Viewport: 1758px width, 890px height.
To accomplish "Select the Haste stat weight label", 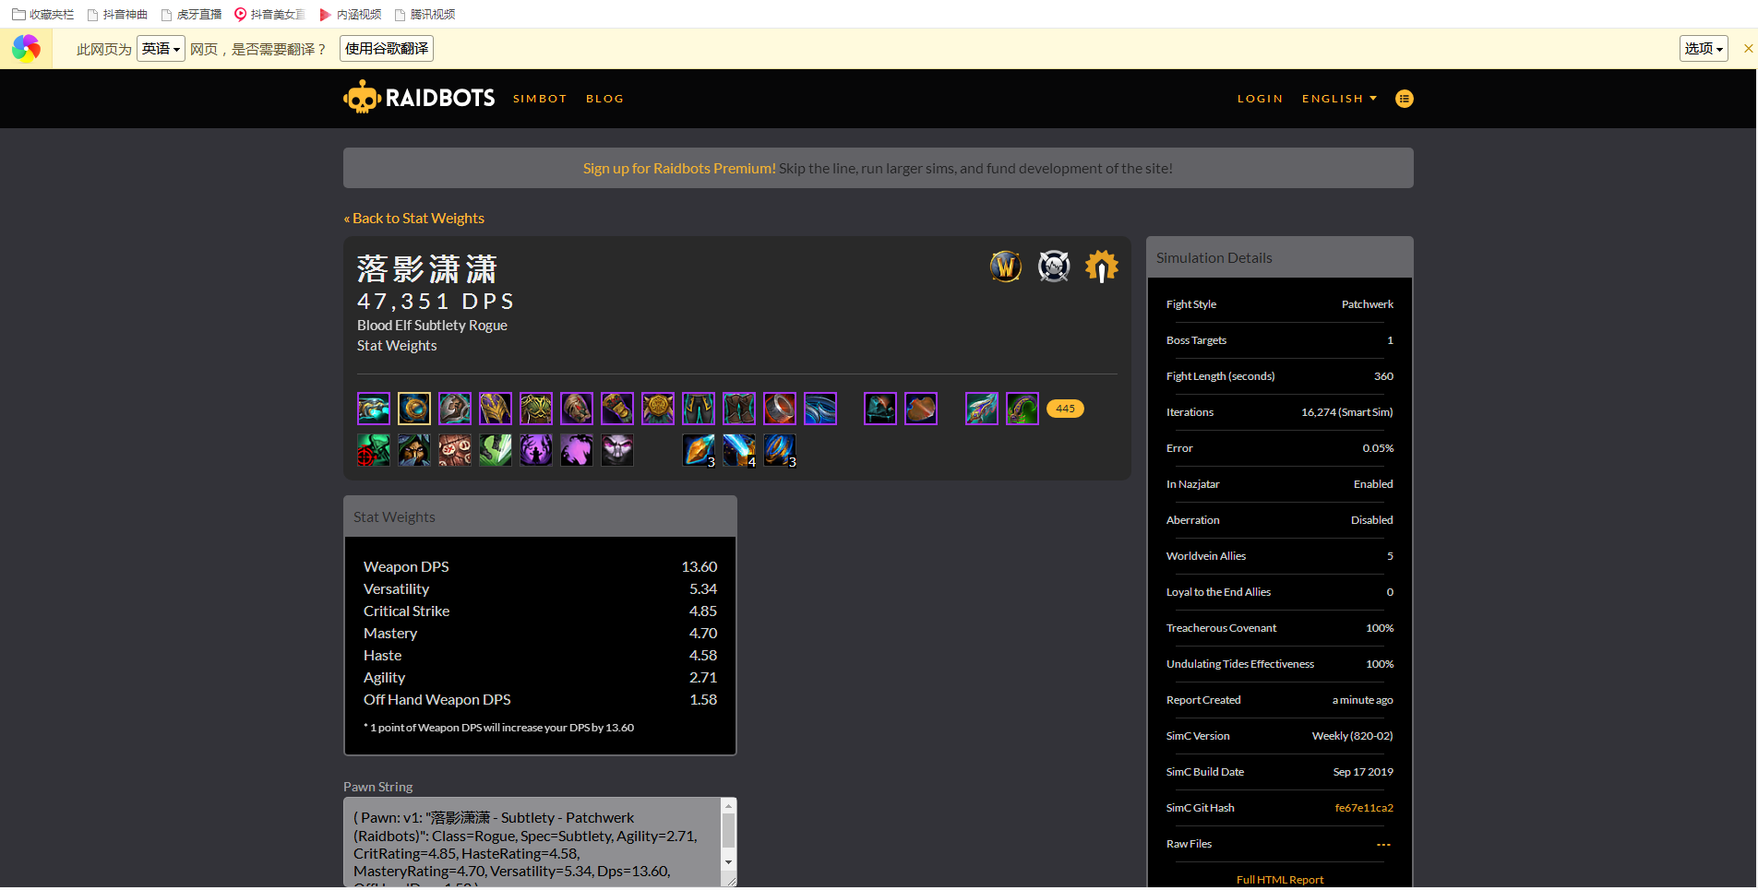I will 382,656.
